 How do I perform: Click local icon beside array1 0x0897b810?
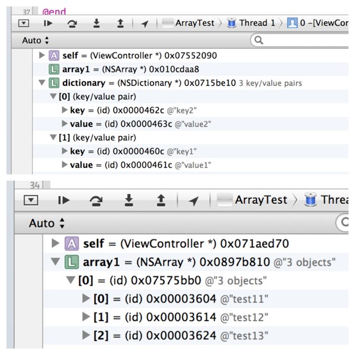[x=72, y=262]
